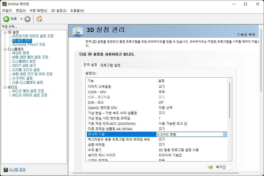Open 바탕 화면 컬러 설정 조정
This screenshot has width=264, height=176.
(x=30, y=57)
